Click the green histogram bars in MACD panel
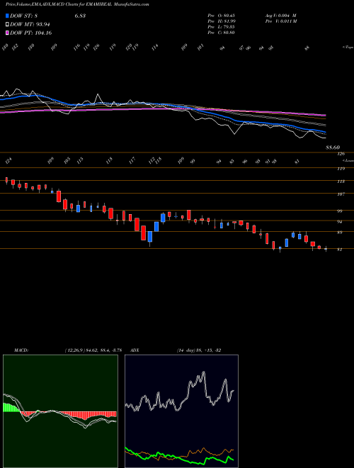 point(11,408)
